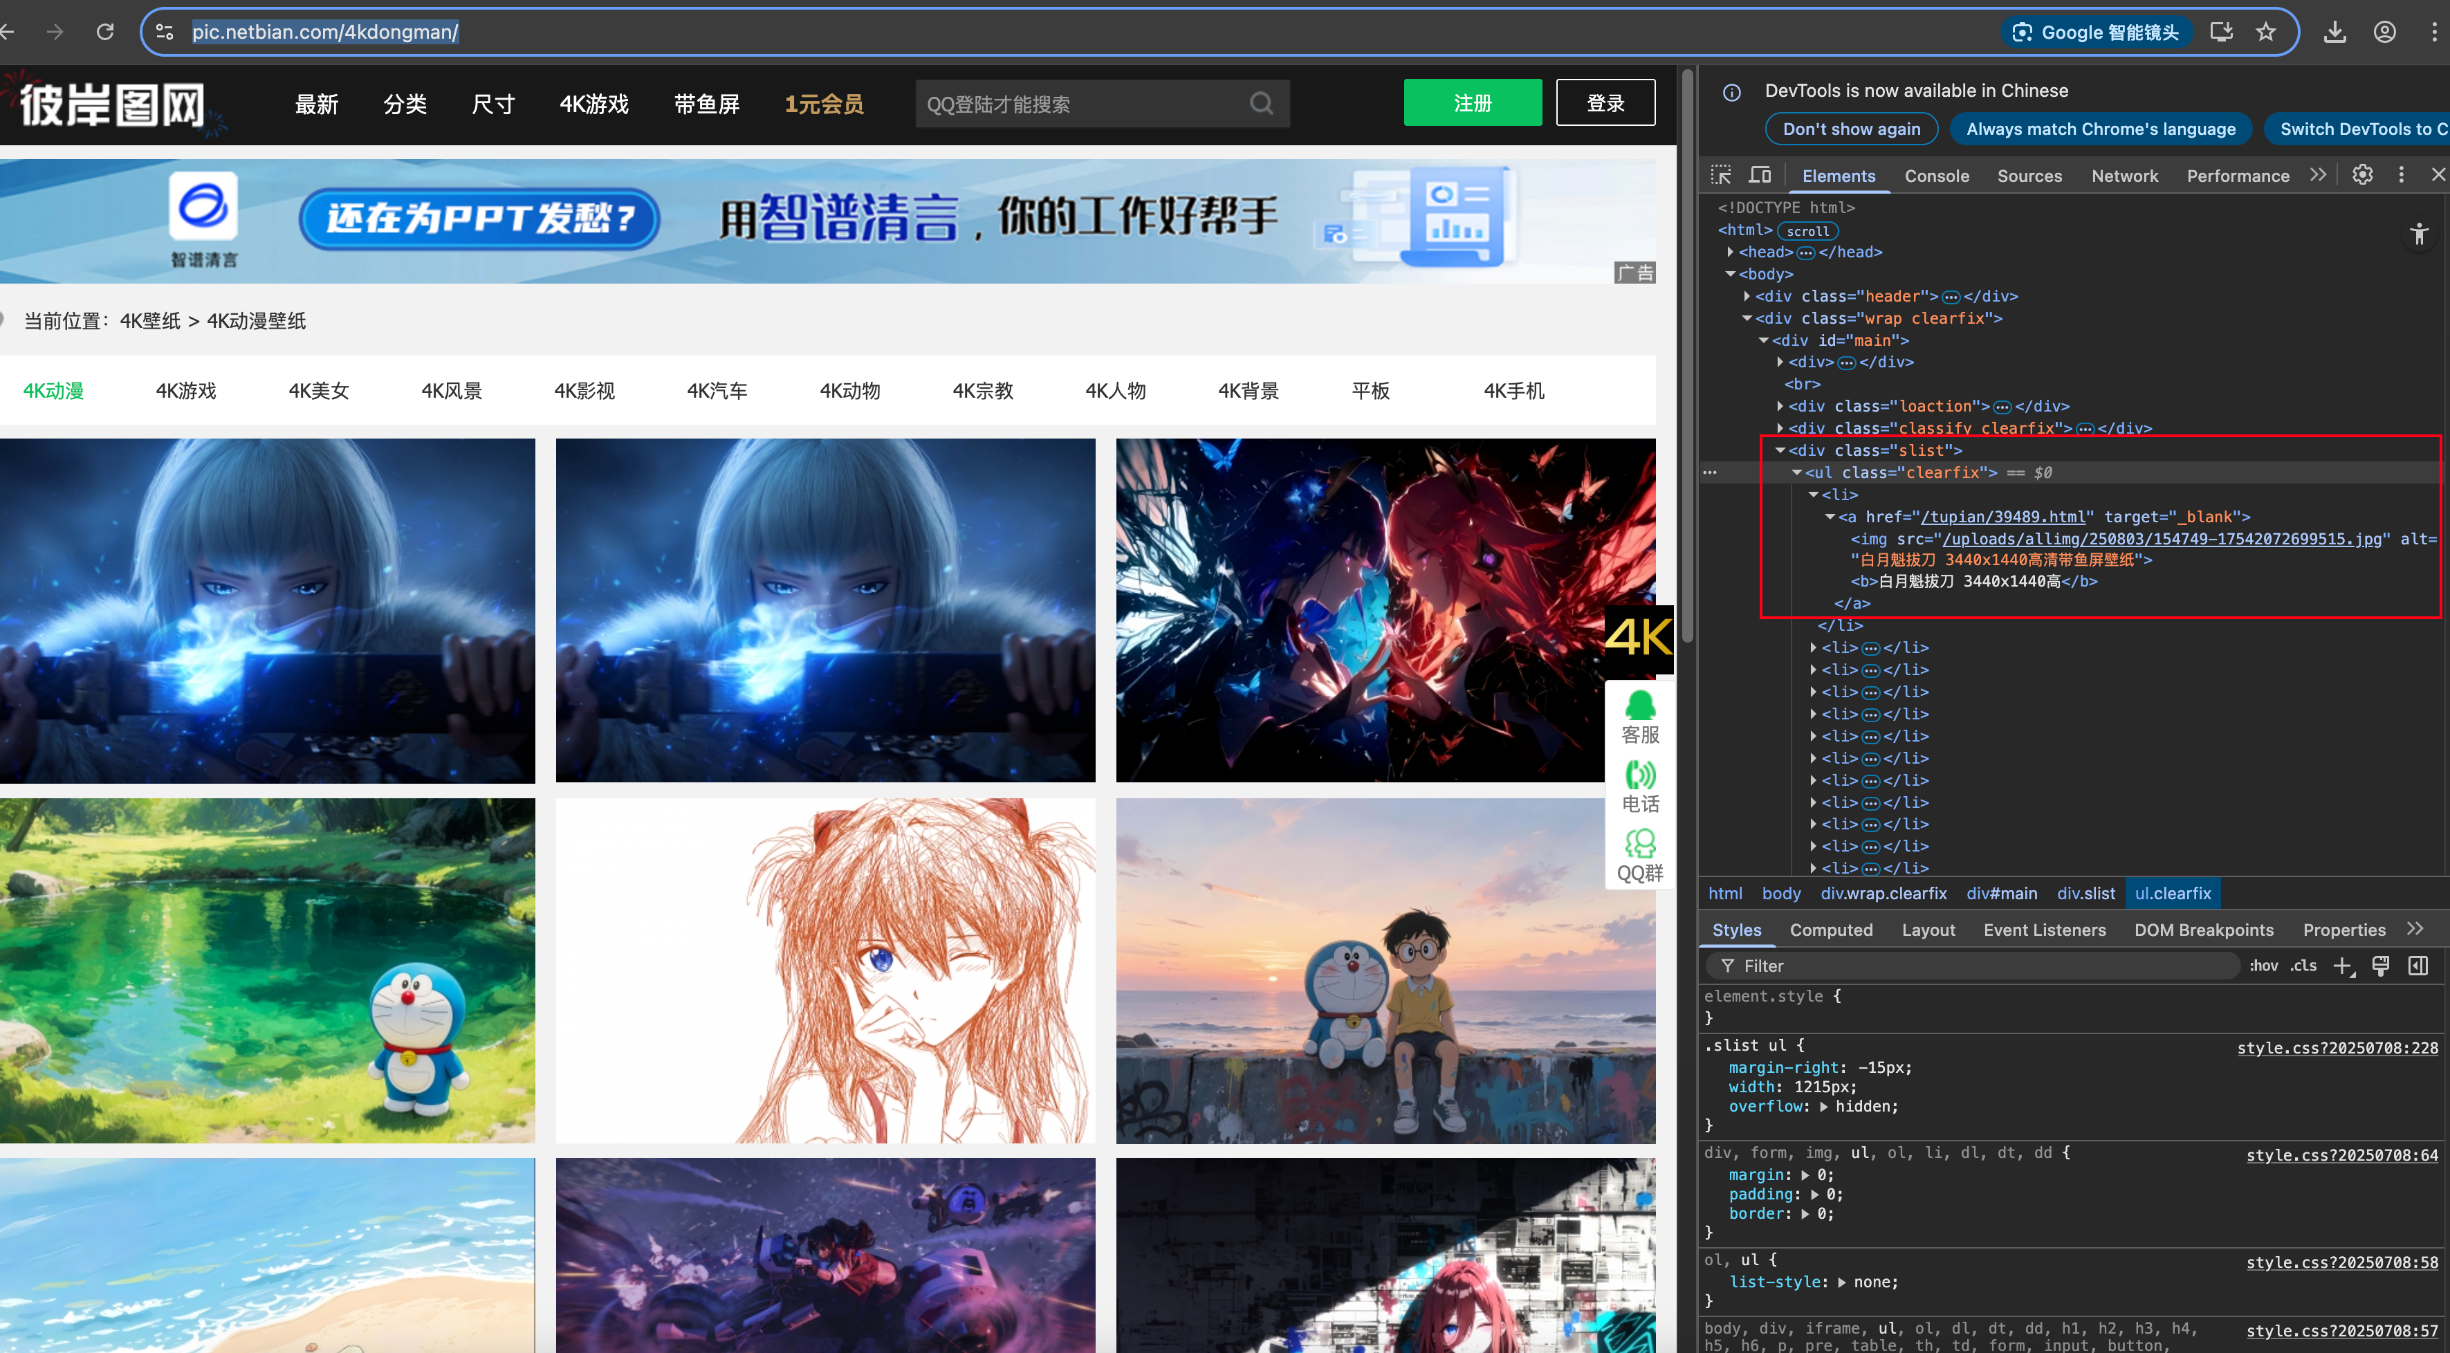
Task: Click the bookmark star icon
Action: coord(2265,33)
